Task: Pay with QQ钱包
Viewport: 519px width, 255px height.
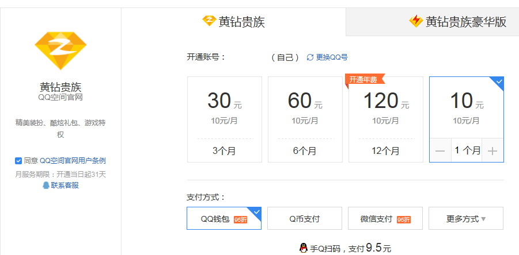Action: 224,218
